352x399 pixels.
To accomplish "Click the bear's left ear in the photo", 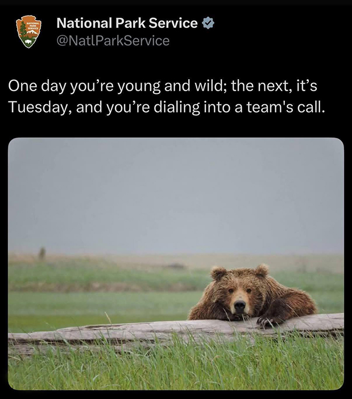I will 218,273.
